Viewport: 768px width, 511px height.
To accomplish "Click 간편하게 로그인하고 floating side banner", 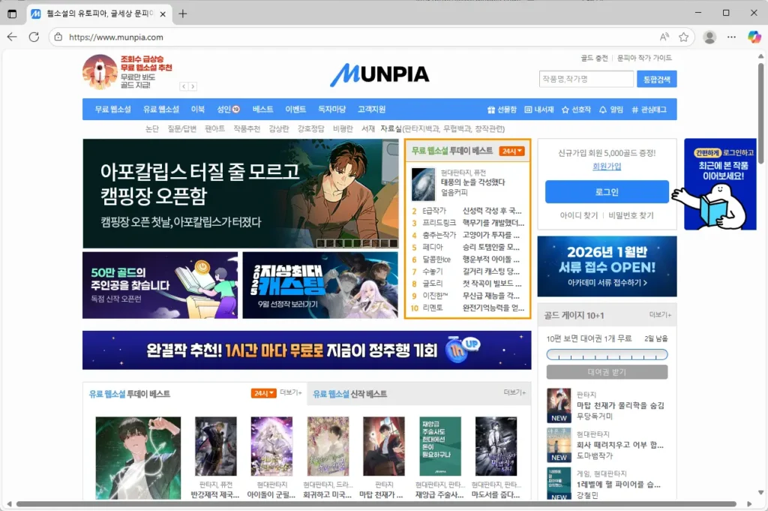I will pos(719,184).
